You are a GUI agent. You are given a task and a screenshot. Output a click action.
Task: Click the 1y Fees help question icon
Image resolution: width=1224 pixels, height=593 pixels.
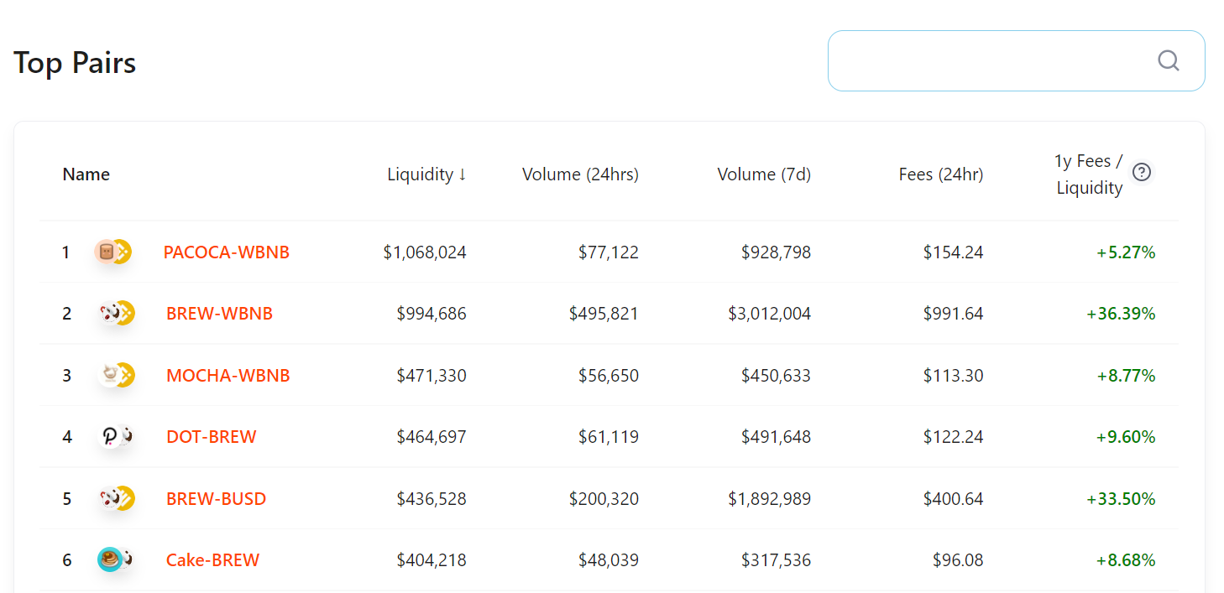(1142, 172)
